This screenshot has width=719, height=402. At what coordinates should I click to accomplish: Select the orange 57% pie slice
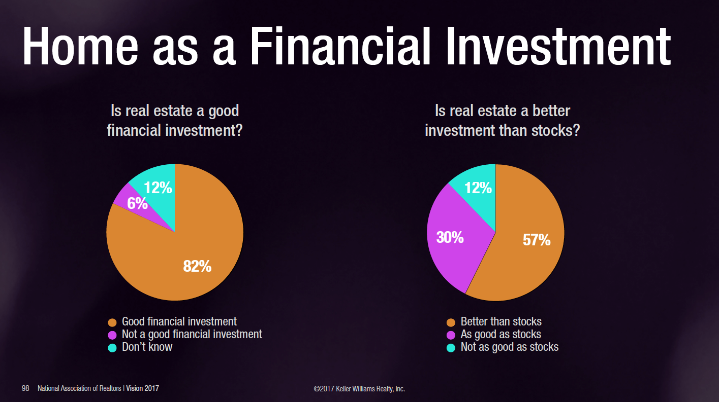click(x=528, y=238)
